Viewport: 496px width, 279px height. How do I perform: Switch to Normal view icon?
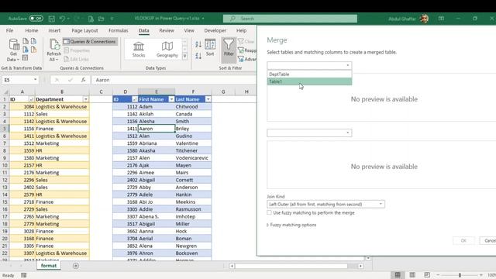coord(398,275)
